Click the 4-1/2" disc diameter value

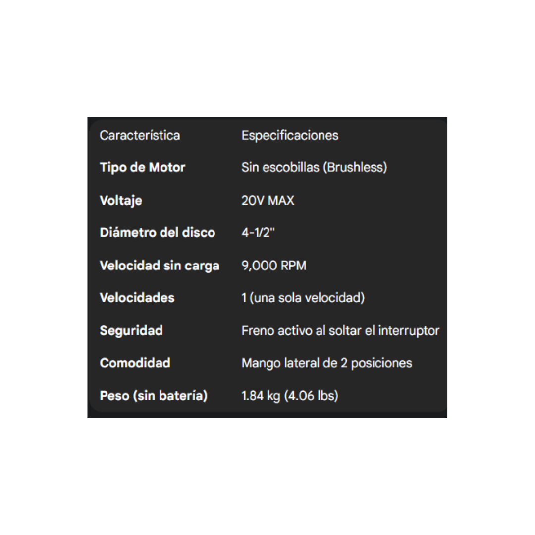[x=258, y=233]
